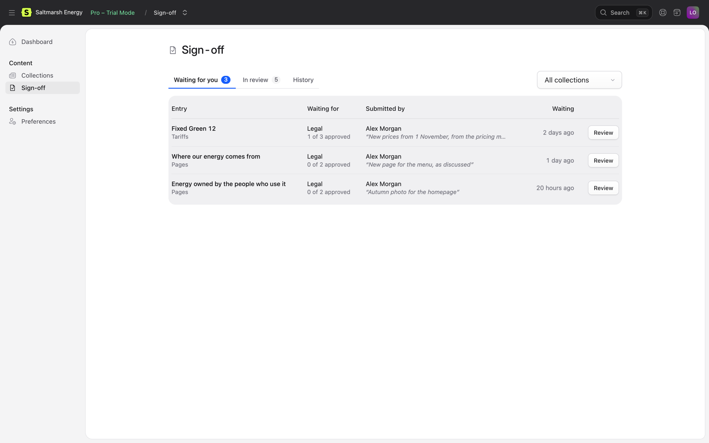This screenshot has height=443, width=709.
Task: Expand the Sign-off breadcrumb switcher arrows
Action: click(185, 13)
